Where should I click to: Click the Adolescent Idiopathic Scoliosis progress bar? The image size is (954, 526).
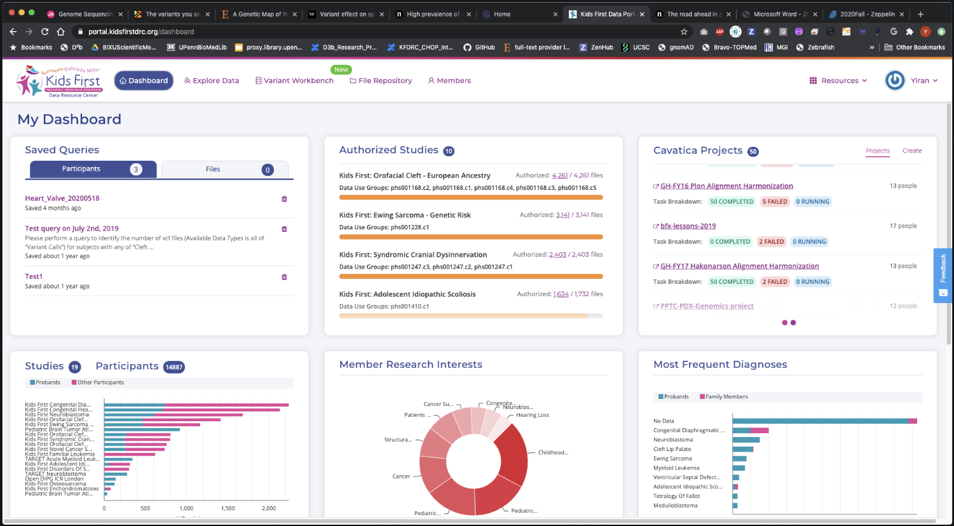pyautogui.click(x=471, y=316)
